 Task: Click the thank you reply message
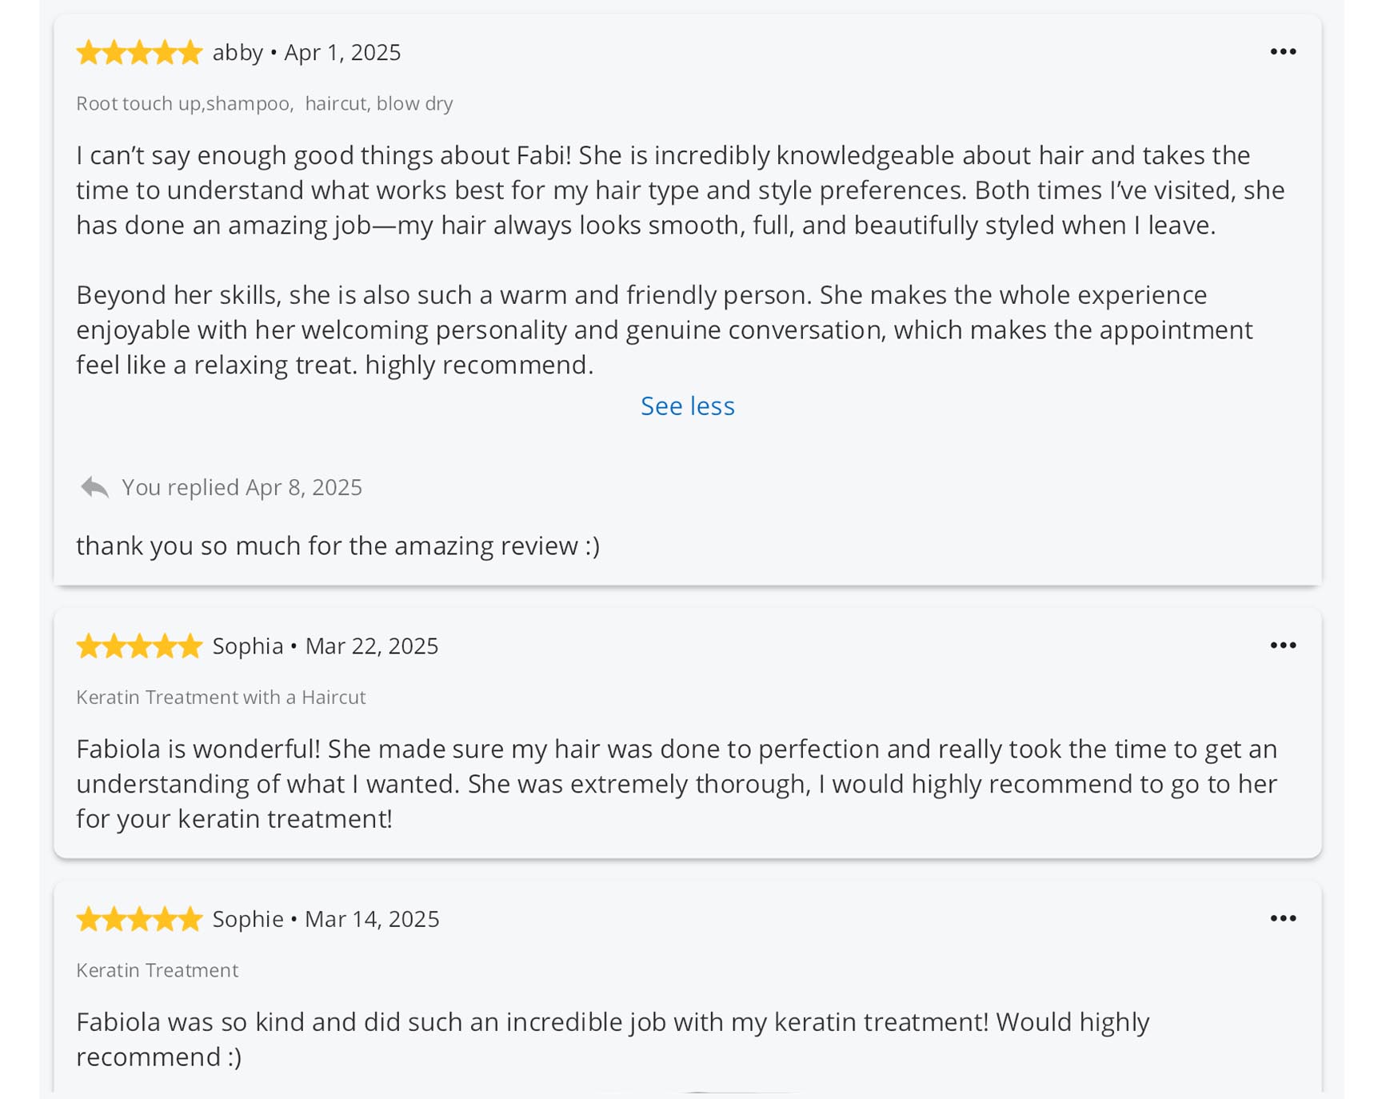click(338, 546)
